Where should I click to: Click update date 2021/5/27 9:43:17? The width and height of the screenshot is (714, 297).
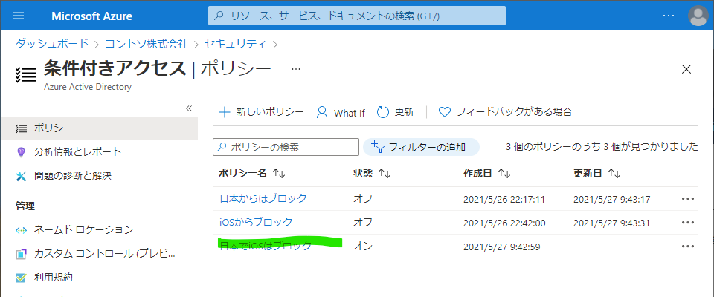[611, 200]
